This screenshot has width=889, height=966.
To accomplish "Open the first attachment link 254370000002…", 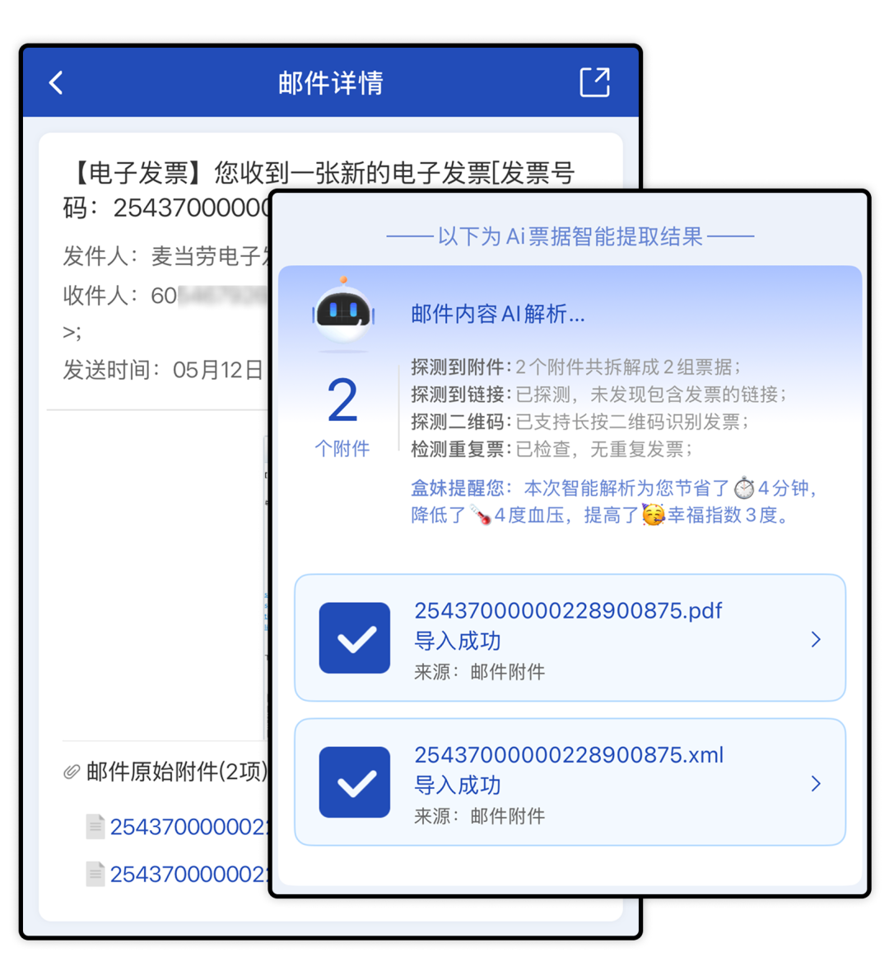I will [189, 827].
